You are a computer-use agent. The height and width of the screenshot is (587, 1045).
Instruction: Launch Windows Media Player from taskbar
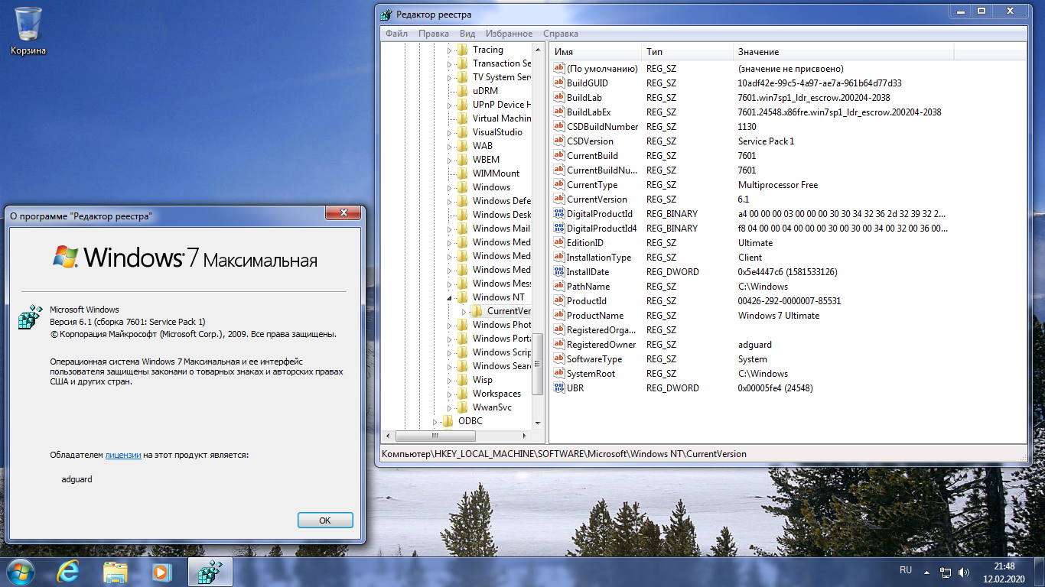click(x=161, y=572)
